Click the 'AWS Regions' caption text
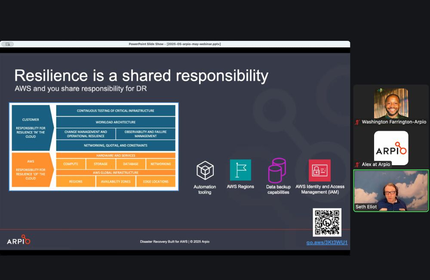 240,187
